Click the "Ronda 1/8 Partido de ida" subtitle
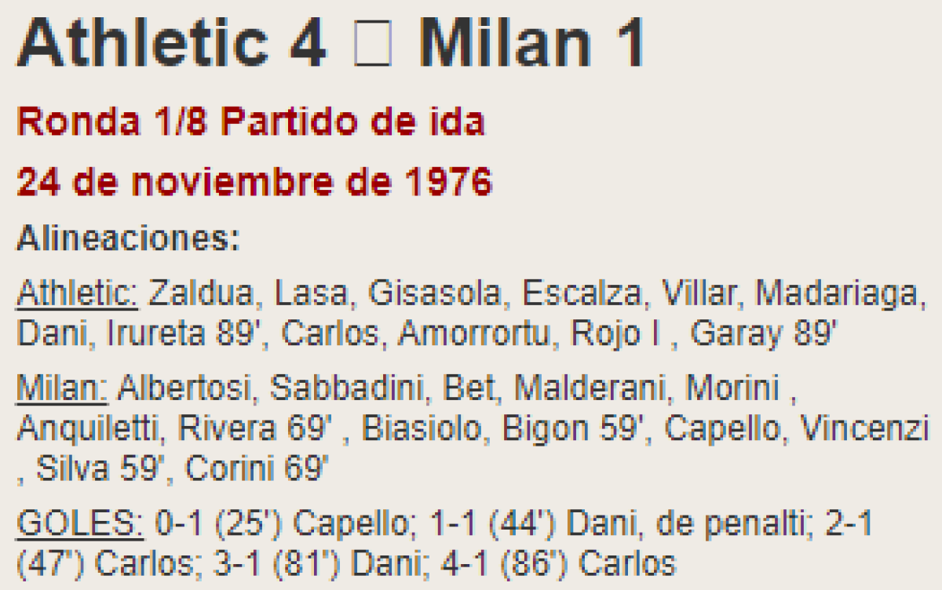This screenshot has height=590, width=942. coord(251,122)
